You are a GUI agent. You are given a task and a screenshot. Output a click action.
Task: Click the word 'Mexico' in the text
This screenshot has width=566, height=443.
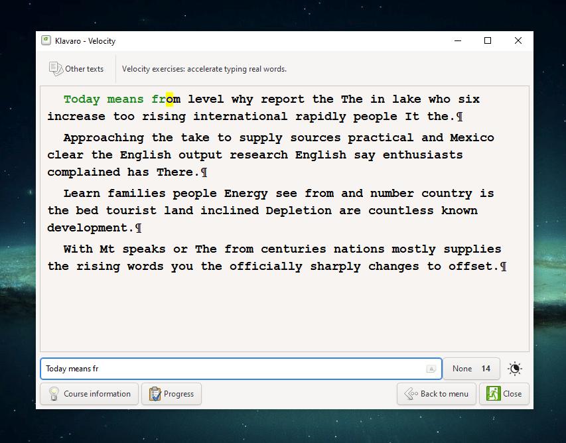point(472,138)
